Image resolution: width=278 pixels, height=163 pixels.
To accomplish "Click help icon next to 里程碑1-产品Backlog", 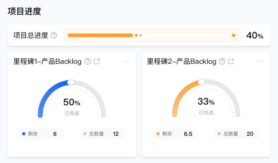I will (x=88, y=61).
